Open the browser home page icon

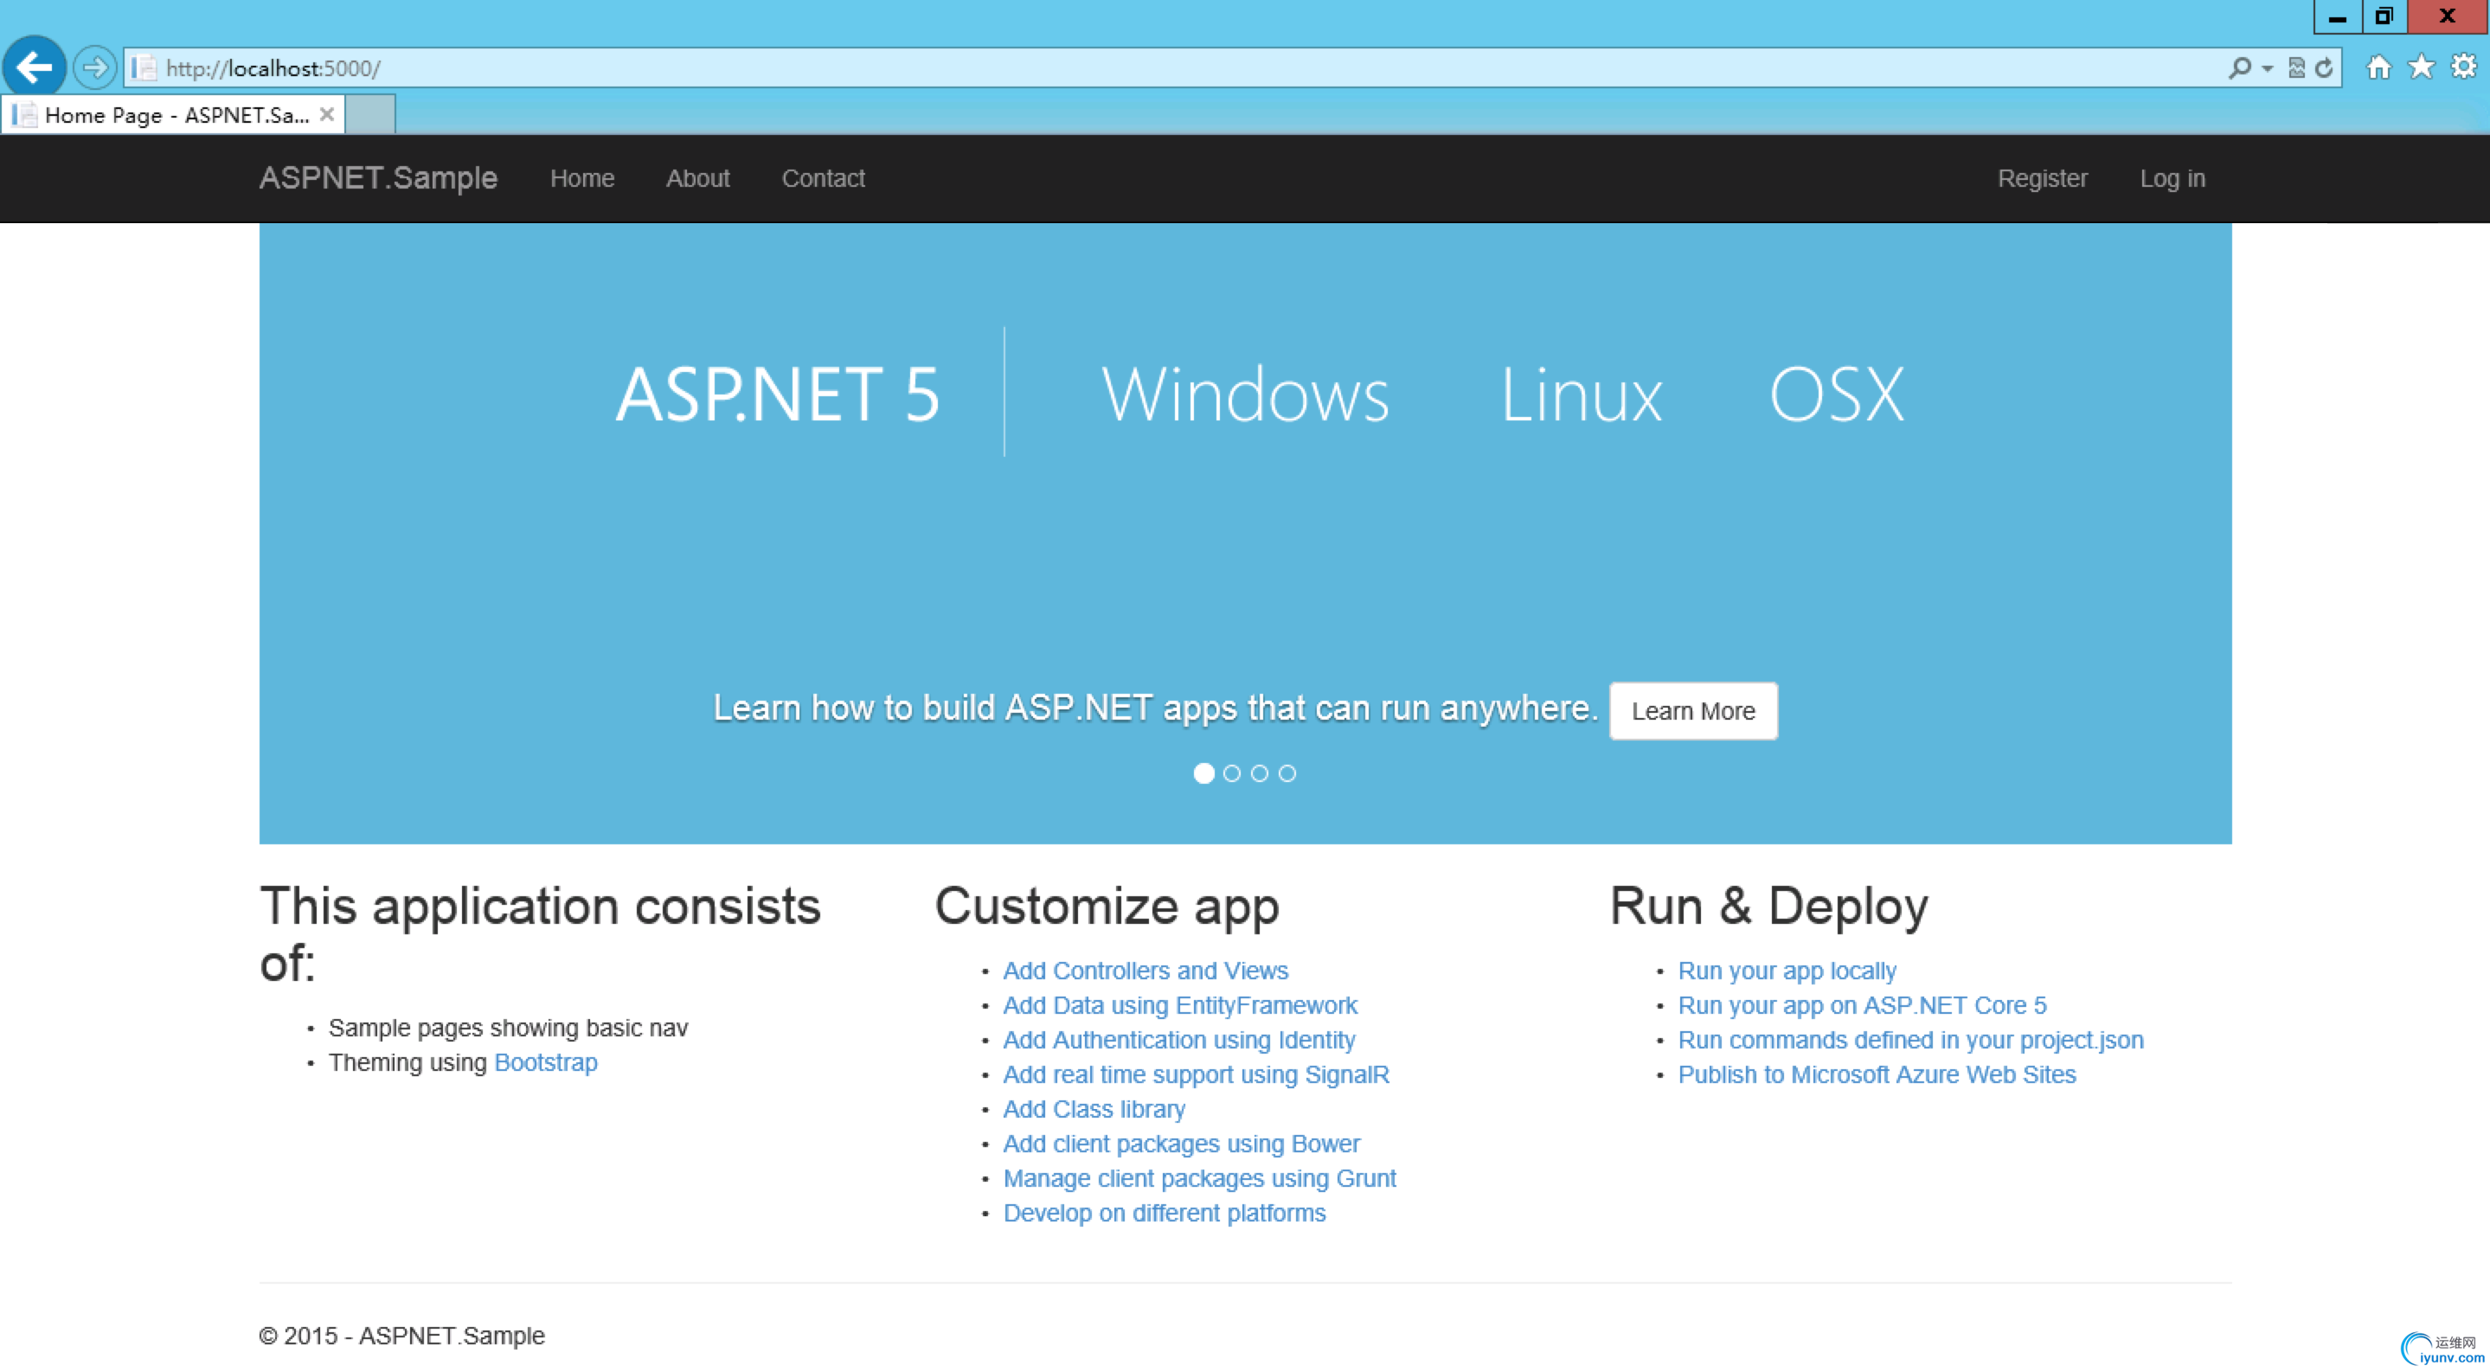pos(2379,67)
